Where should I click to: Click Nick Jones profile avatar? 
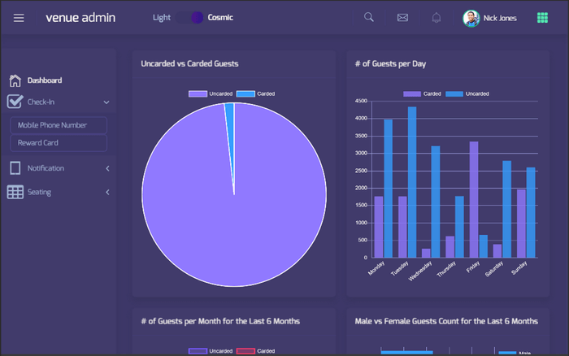tap(471, 18)
